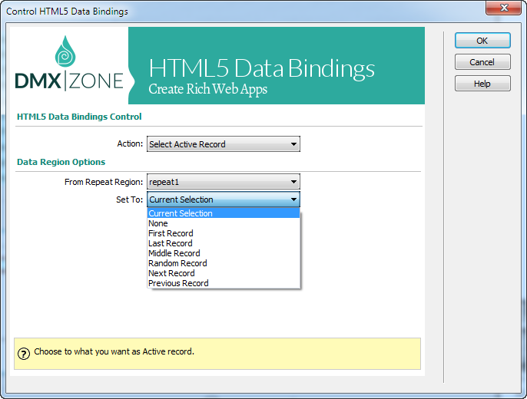Open the Help button
The image size is (527, 399).
482,84
